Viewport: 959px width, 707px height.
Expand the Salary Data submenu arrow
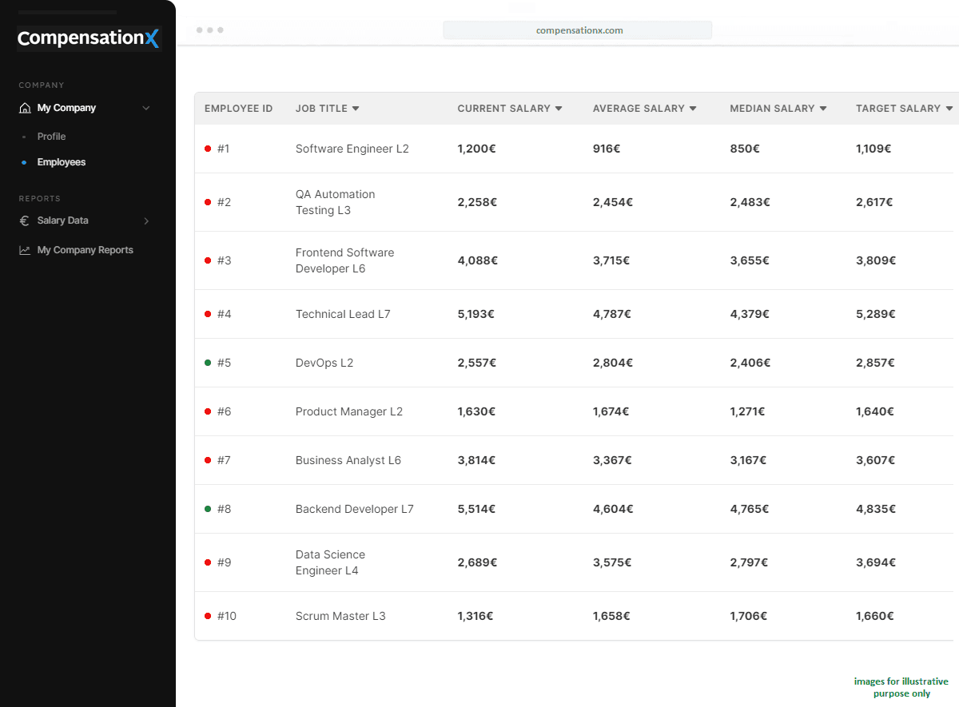[x=146, y=220]
